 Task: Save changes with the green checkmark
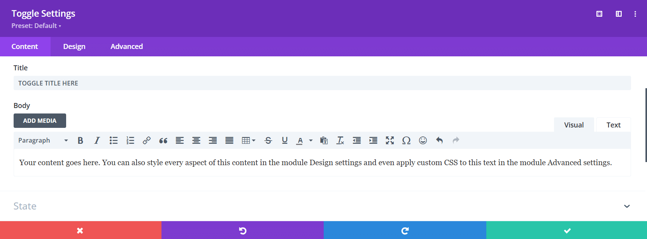coord(567,230)
